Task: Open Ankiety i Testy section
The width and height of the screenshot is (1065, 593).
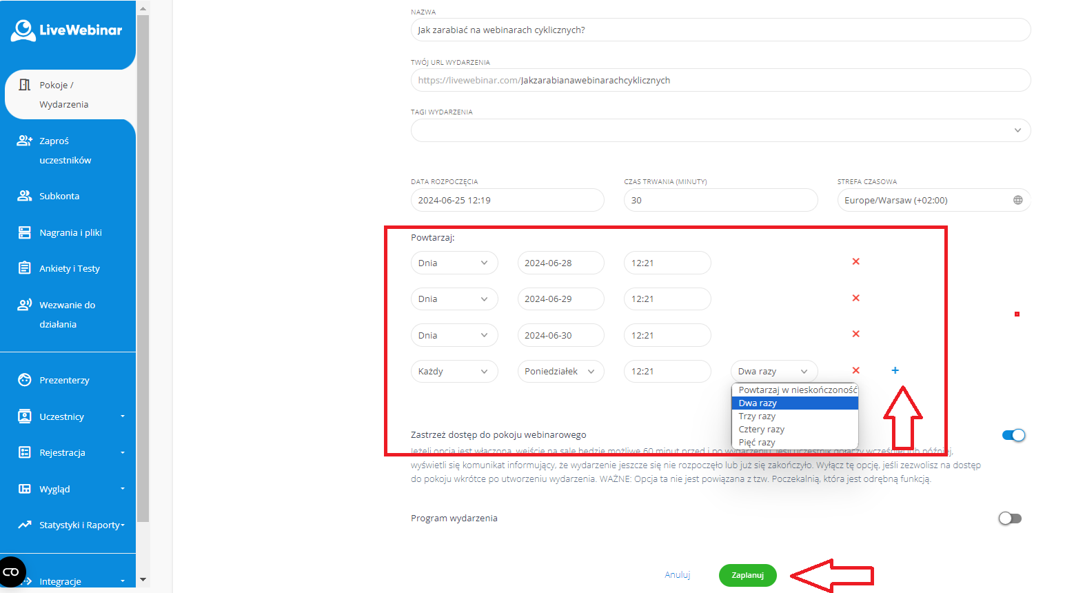Action: pyautogui.click(x=69, y=269)
